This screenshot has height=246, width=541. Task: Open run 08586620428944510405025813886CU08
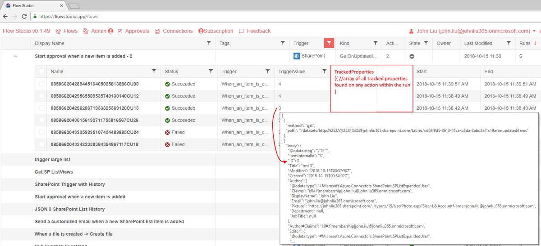[x=95, y=84]
